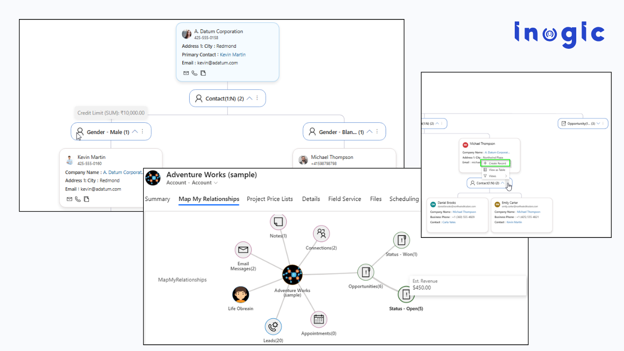Click the Notes(1) node in the relationship map

[278, 222]
